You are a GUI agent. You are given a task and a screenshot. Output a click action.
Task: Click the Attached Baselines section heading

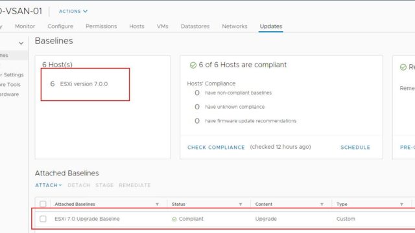coord(67,173)
